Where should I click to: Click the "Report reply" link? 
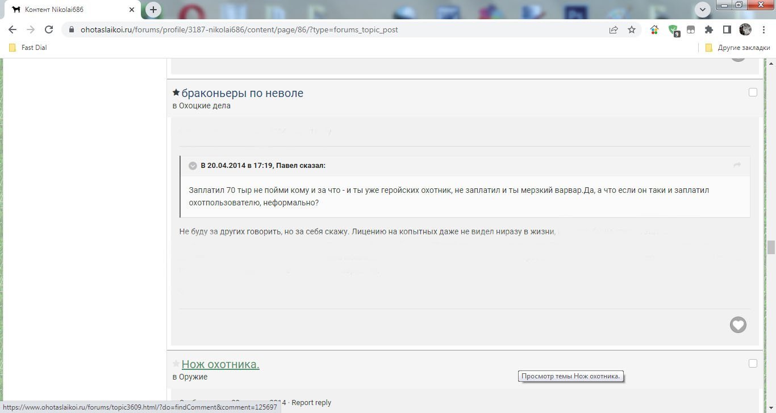(x=311, y=402)
